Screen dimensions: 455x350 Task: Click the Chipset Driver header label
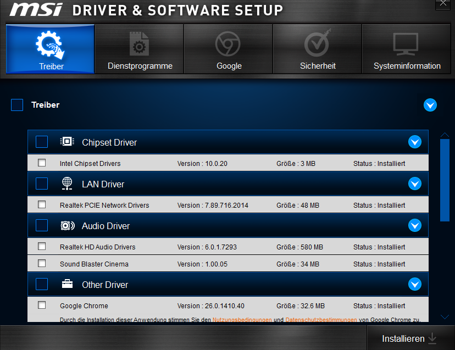(109, 142)
